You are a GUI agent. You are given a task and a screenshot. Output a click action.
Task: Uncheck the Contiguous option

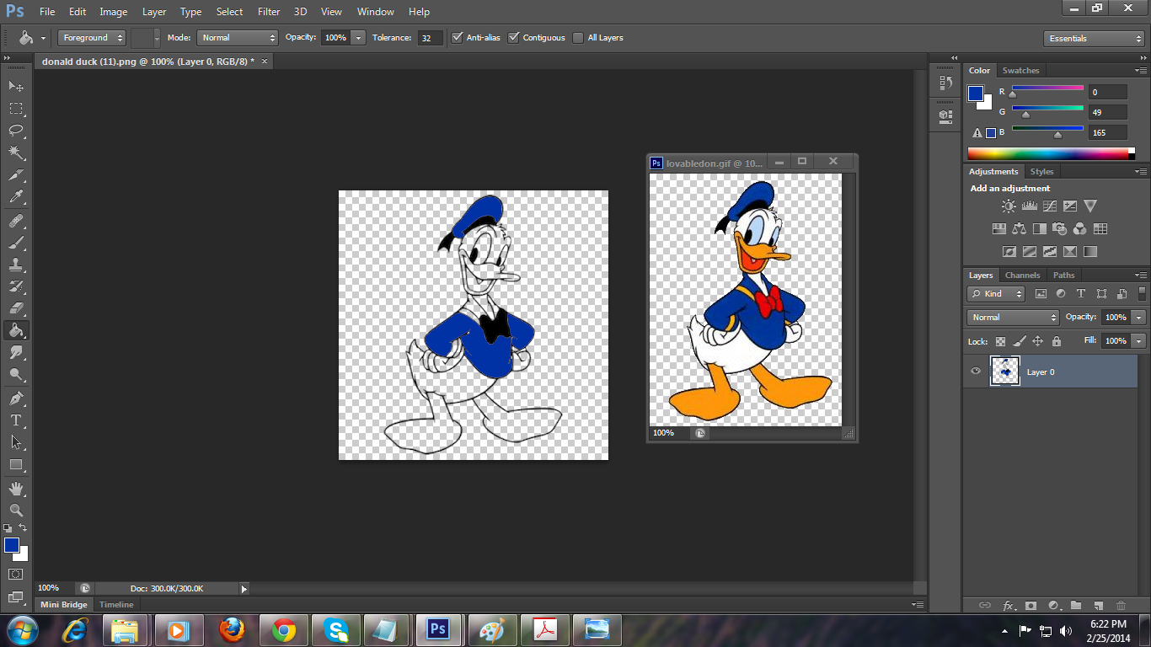click(513, 37)
